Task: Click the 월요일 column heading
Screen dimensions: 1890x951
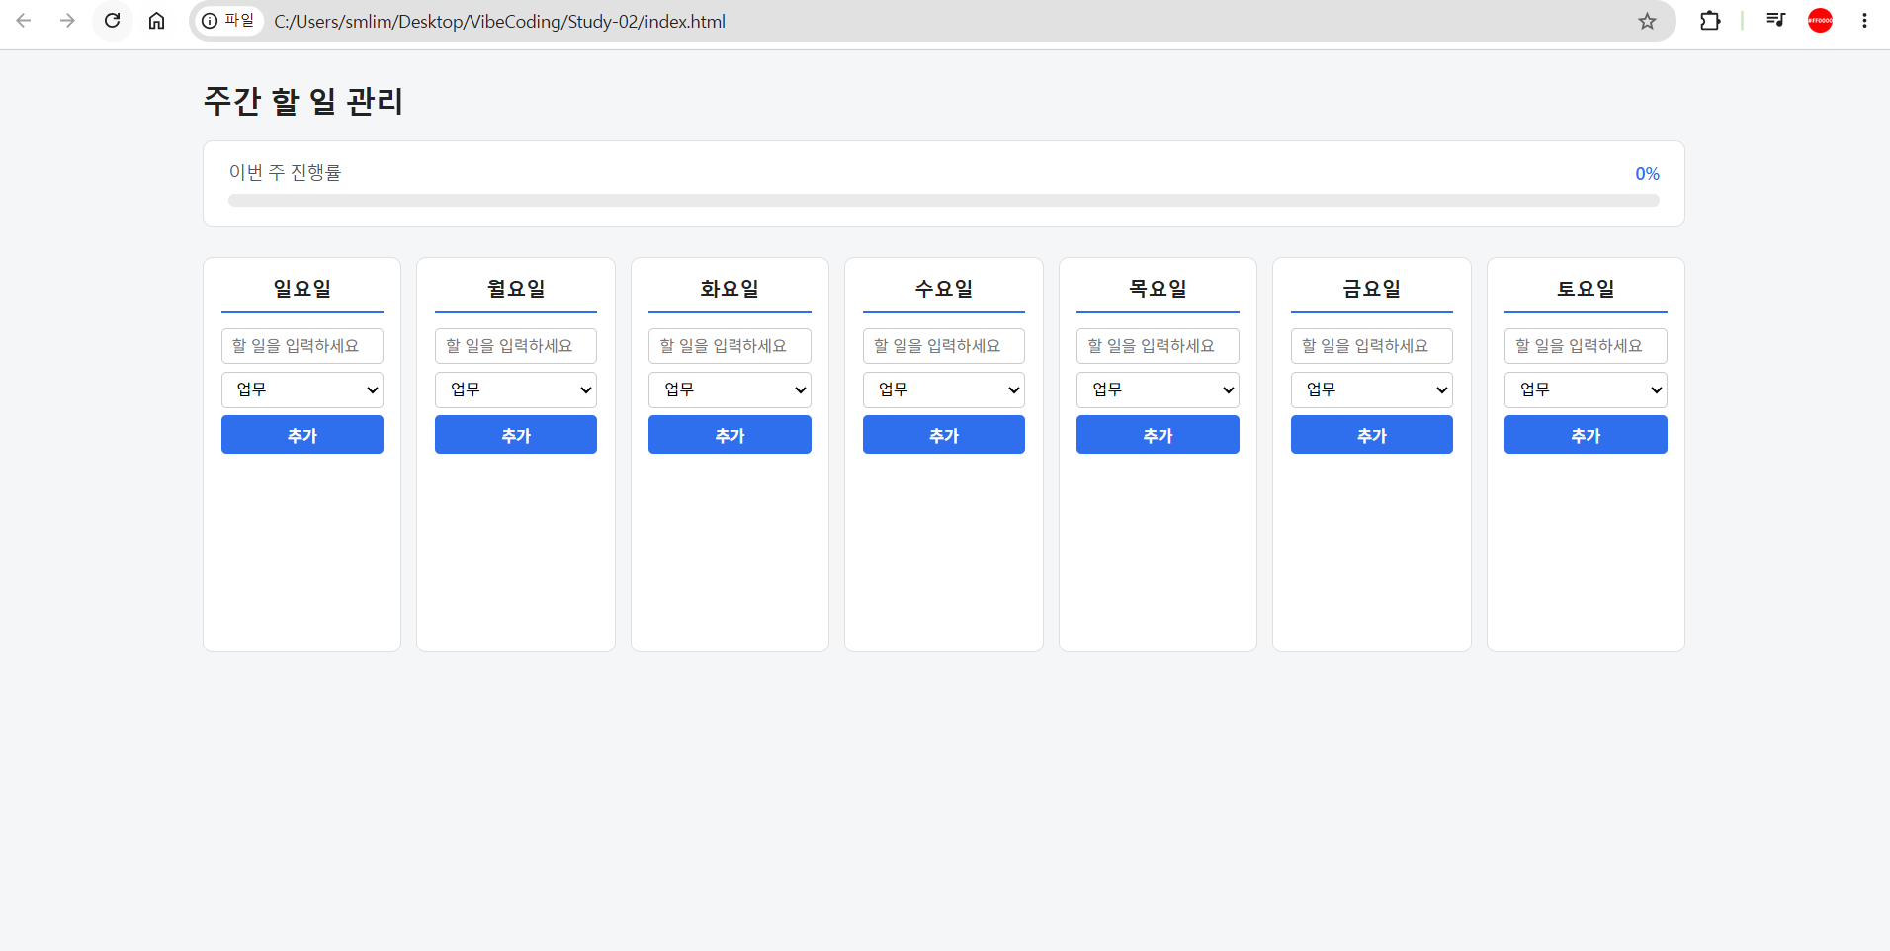Action: click(516, 289)
